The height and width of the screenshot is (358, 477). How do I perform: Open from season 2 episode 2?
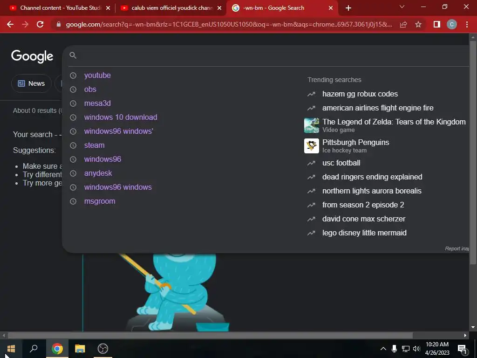pos(363,205)
